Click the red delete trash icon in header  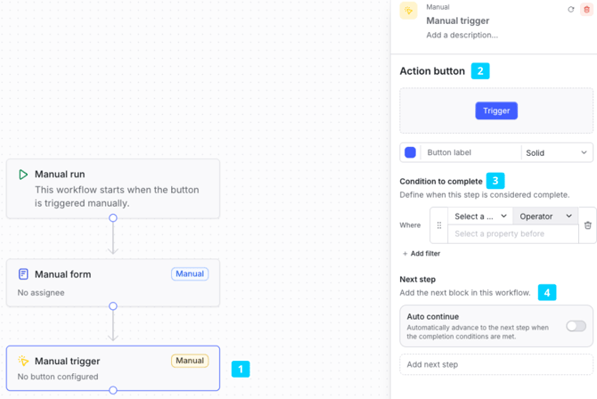click(x=586, y=10)
